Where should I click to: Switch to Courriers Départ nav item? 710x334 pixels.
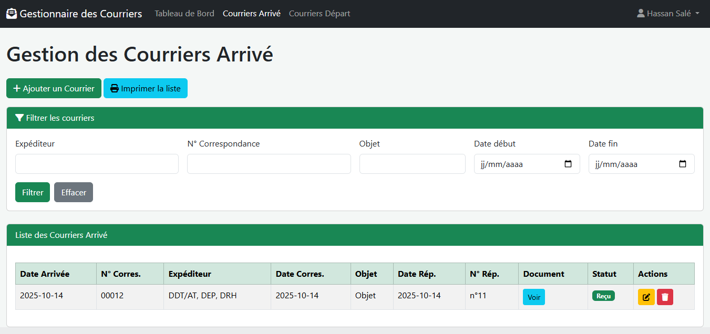pyautogui.click(x=320, y=14)
